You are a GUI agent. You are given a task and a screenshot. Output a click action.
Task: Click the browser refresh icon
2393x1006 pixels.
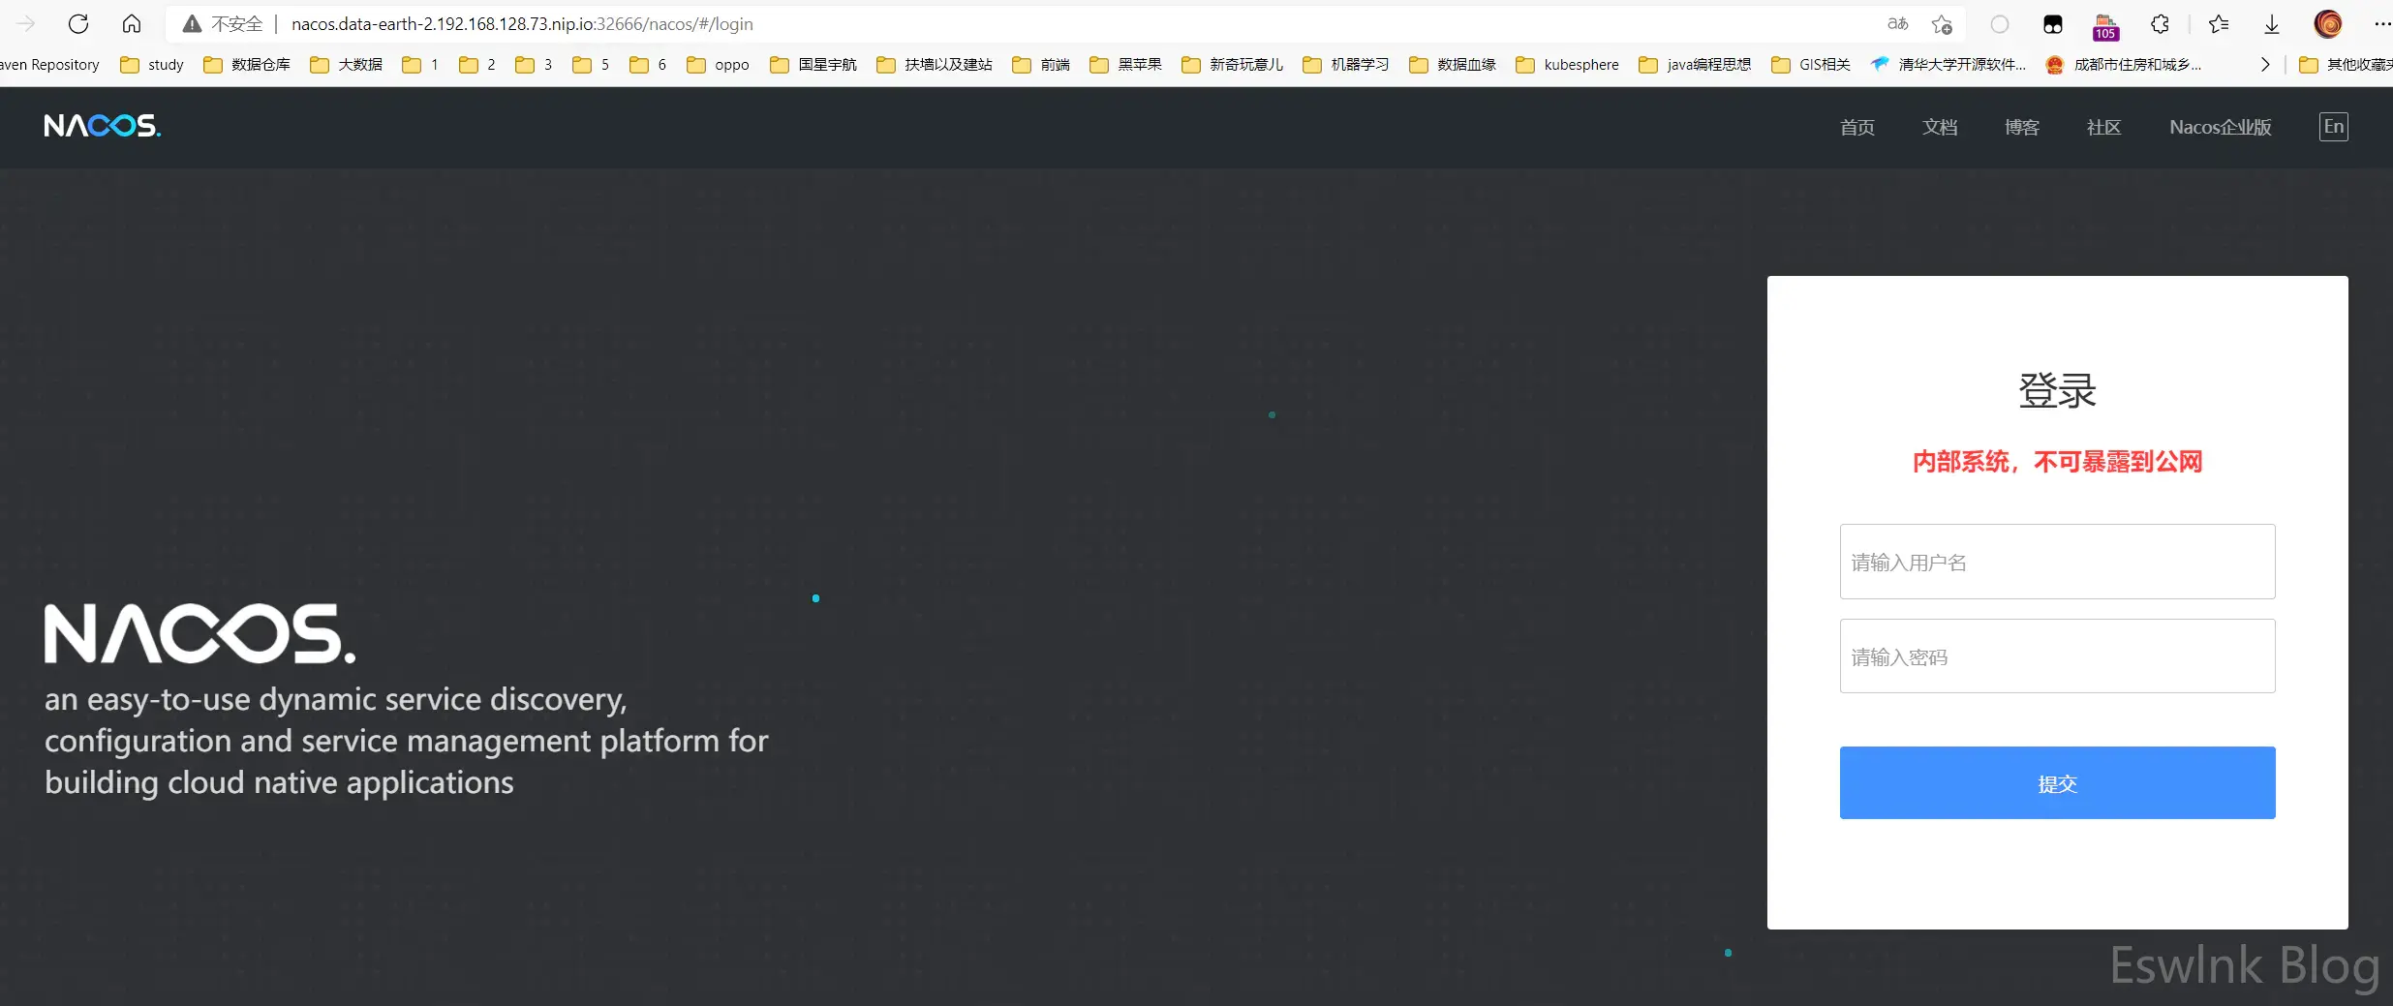(78, 23)
